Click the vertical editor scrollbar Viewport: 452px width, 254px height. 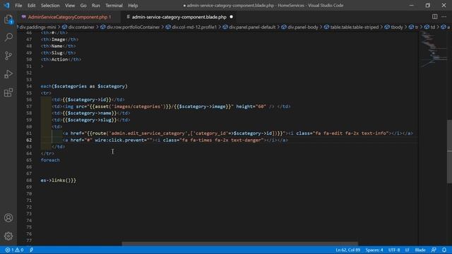449,151
